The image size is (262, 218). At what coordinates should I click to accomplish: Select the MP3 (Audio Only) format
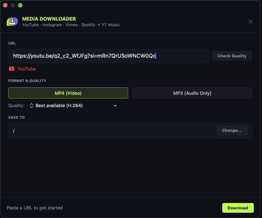coord(192,93)
